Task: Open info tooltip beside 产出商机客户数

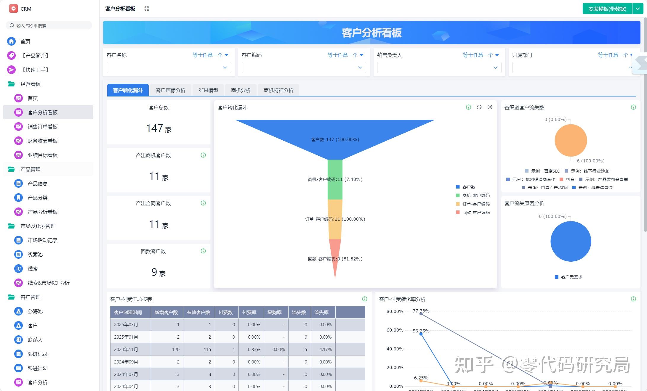Action: [x=203, y=155]
